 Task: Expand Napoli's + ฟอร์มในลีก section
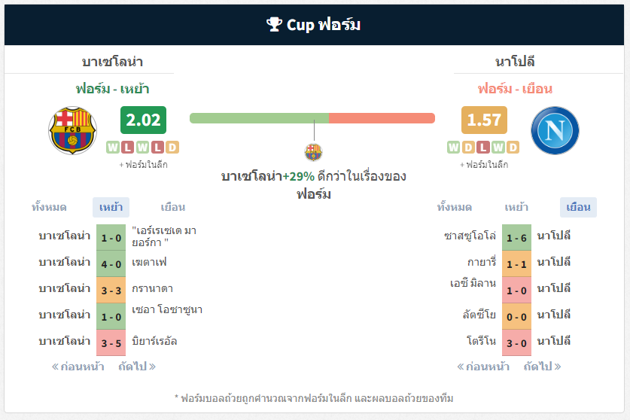(484, 165)
